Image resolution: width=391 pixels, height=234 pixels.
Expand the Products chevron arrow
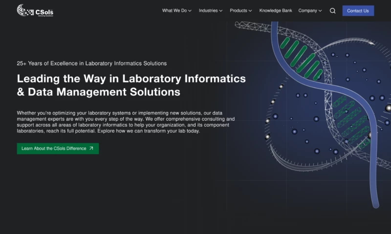tap(250, 11)
